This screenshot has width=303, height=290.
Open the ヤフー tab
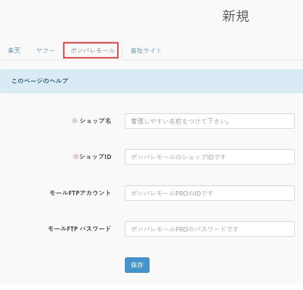[45, 50]
